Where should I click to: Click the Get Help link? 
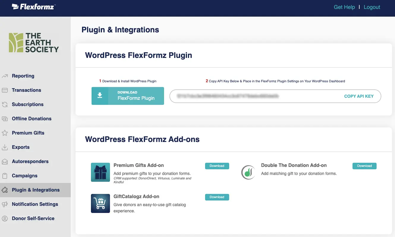(x=344, y=7)
